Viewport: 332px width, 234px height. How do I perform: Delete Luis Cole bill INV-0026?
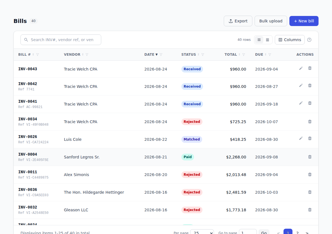point(310,139)
